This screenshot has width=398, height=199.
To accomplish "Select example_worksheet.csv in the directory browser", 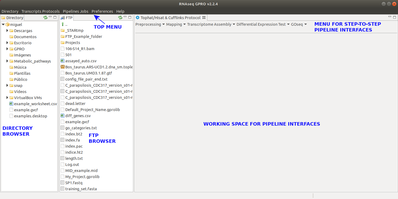I will [x=35, y=104].
